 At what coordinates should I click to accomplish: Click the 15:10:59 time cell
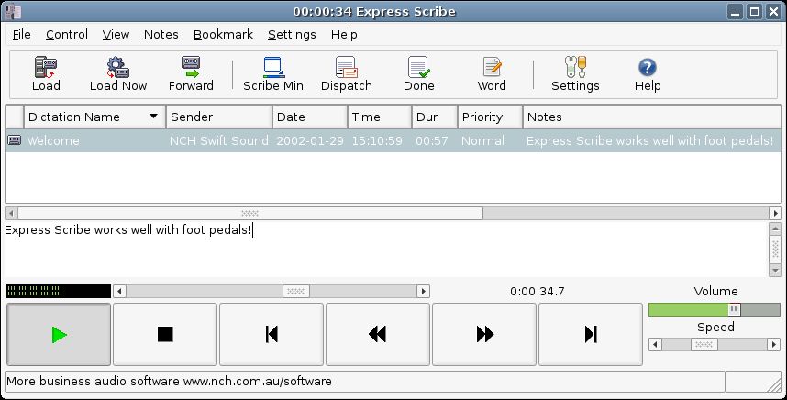click(377, 140)
